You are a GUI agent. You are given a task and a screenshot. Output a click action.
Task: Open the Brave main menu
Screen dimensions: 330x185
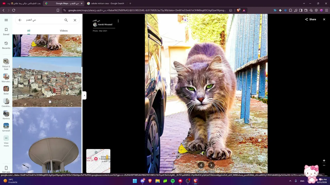tap(327, 10)
